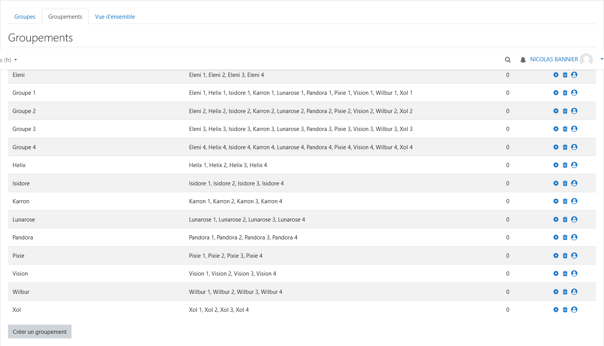Click the gear edit icon for Eleni
This screenshot has width=604, height=346.
556,75
